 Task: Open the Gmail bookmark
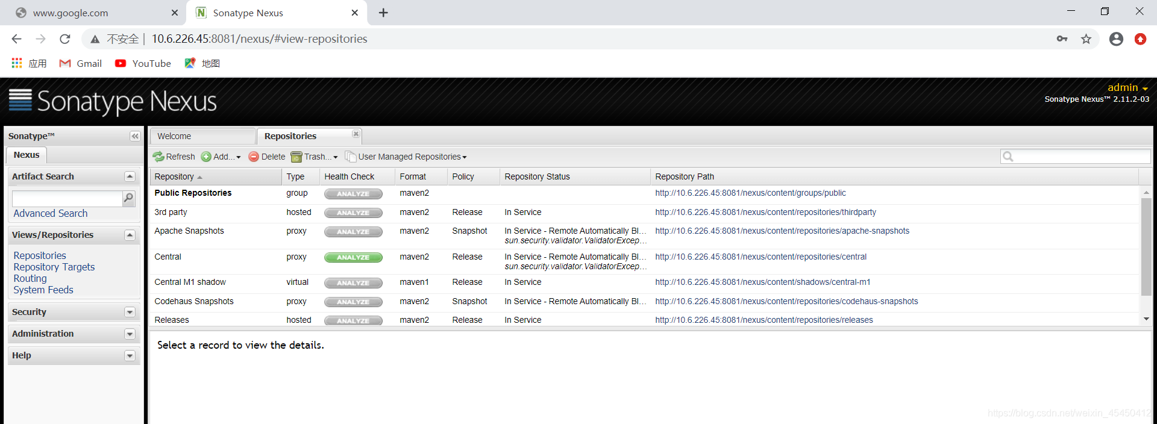click(x=81, y=64)
